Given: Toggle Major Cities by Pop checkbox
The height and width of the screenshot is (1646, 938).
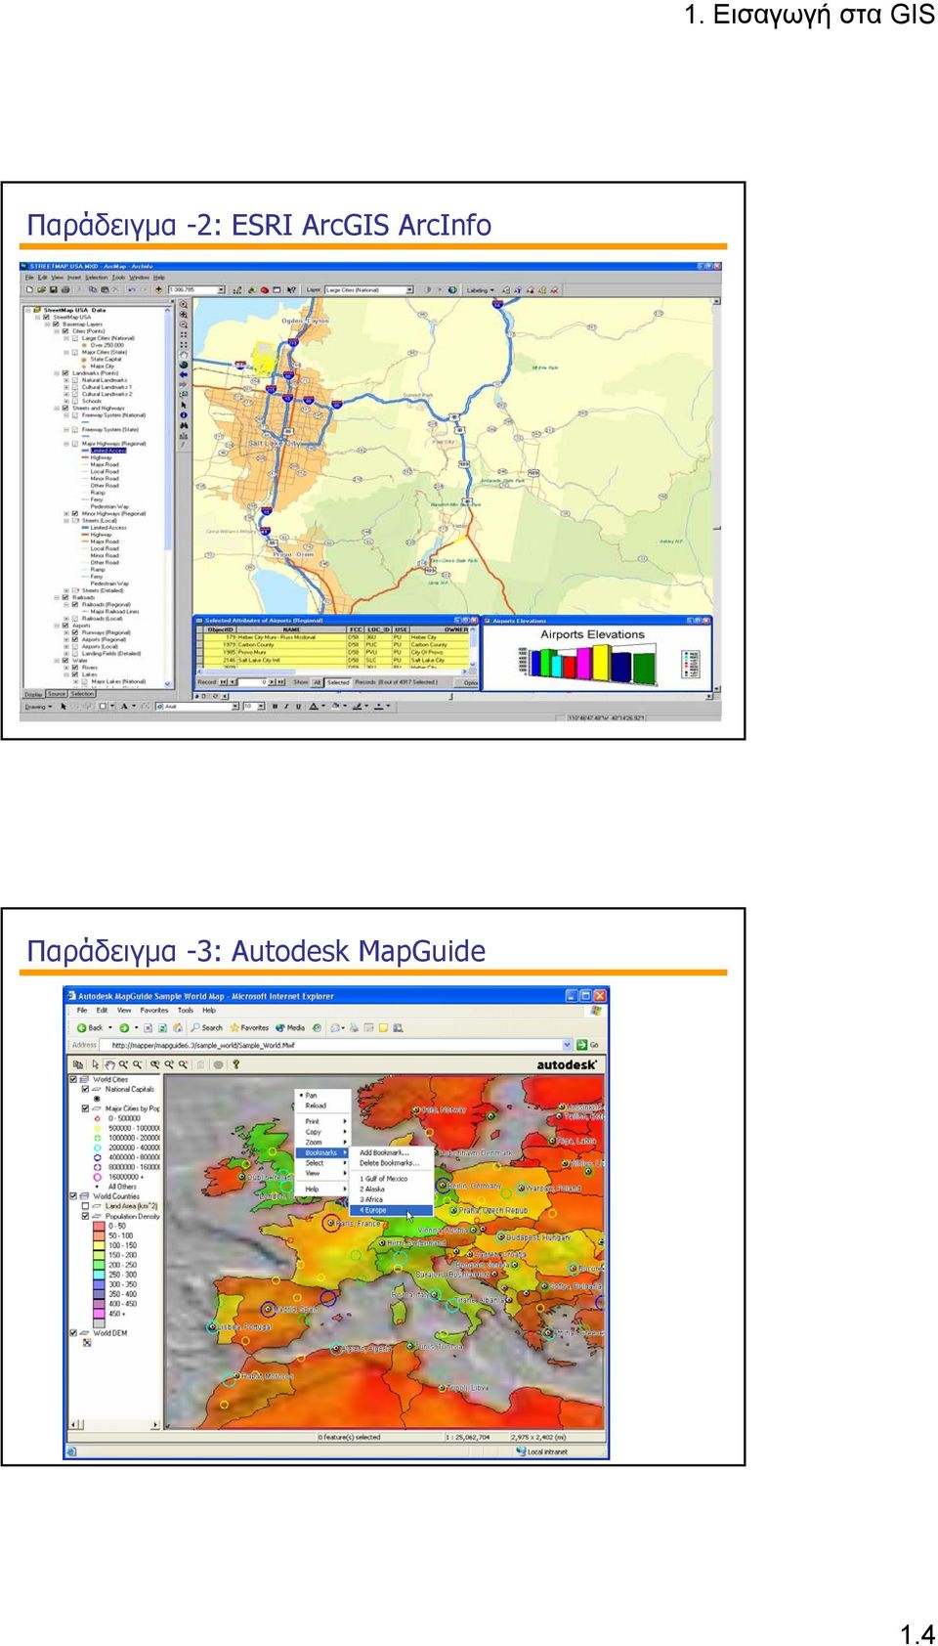Looking at the screenshot, I should [x=85, y=1108].
